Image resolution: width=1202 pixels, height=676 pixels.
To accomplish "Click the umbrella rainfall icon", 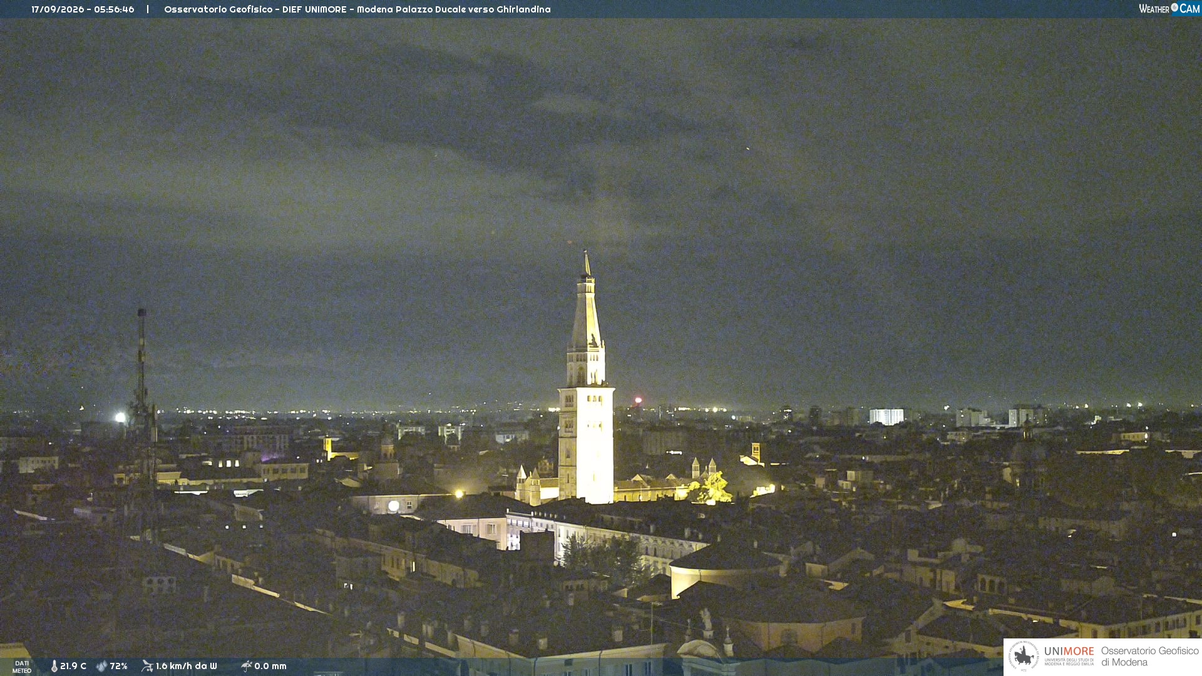I will [247, 666].
